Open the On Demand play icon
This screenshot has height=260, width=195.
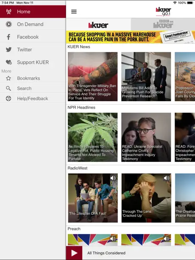point(8,24)
